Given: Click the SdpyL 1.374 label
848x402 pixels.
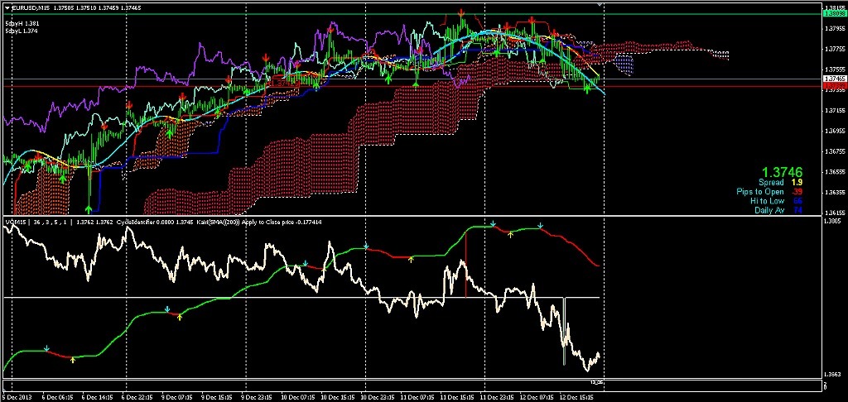Looking at the screenshot, I should coord(22,31).
